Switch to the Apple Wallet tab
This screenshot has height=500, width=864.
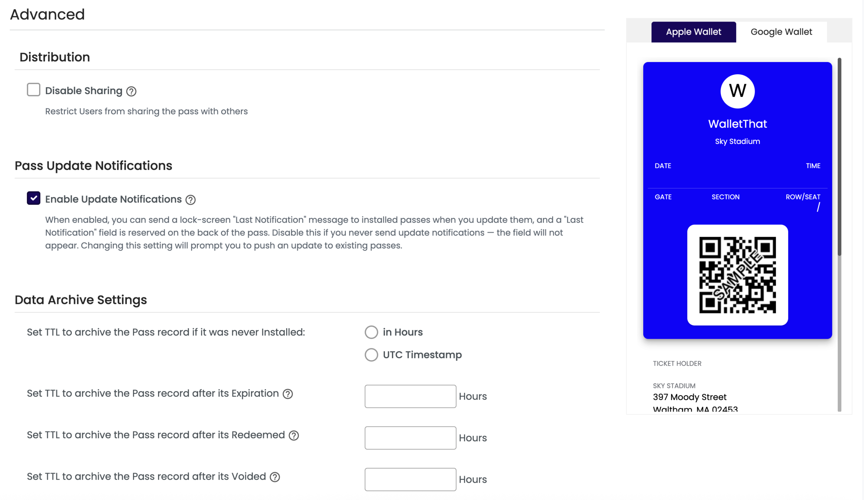(x=694, y=32)
